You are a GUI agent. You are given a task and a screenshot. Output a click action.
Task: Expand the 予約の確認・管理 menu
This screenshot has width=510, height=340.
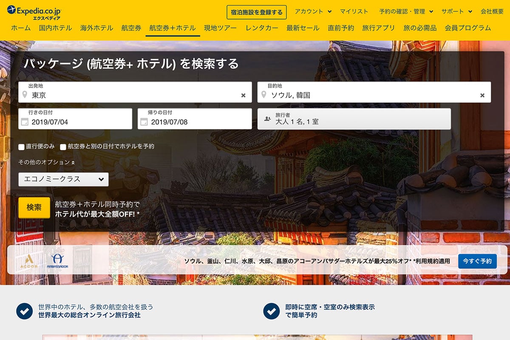tap(406, 11)
